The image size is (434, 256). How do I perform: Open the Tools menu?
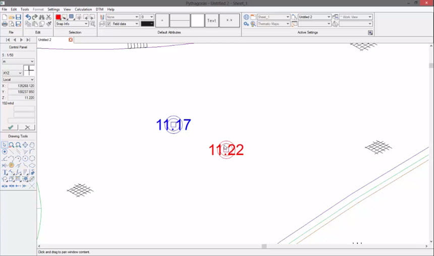(x=25, y=10)
